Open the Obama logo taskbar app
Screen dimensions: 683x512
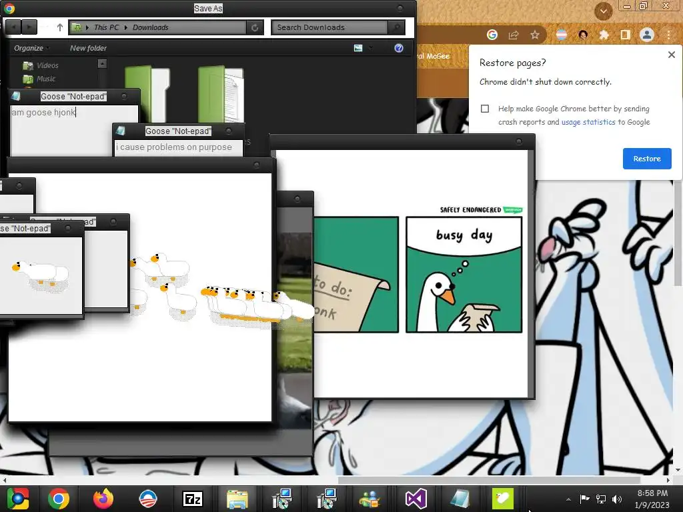click(x=147, y=499)
